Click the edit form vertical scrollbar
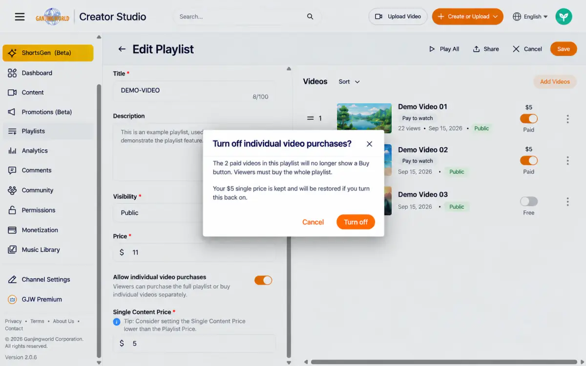 (289, 214)
